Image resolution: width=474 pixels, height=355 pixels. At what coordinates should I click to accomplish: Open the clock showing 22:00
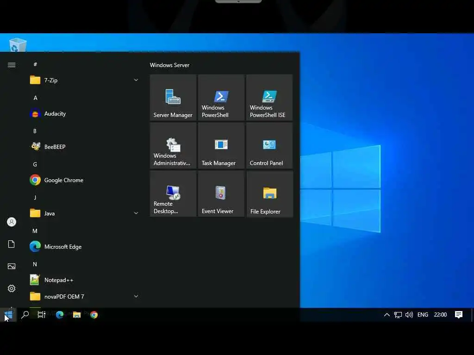(441, 315)
